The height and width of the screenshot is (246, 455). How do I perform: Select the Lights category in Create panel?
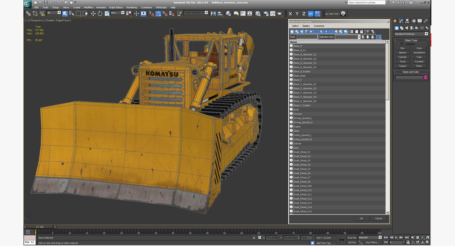(x=407, y=28)
